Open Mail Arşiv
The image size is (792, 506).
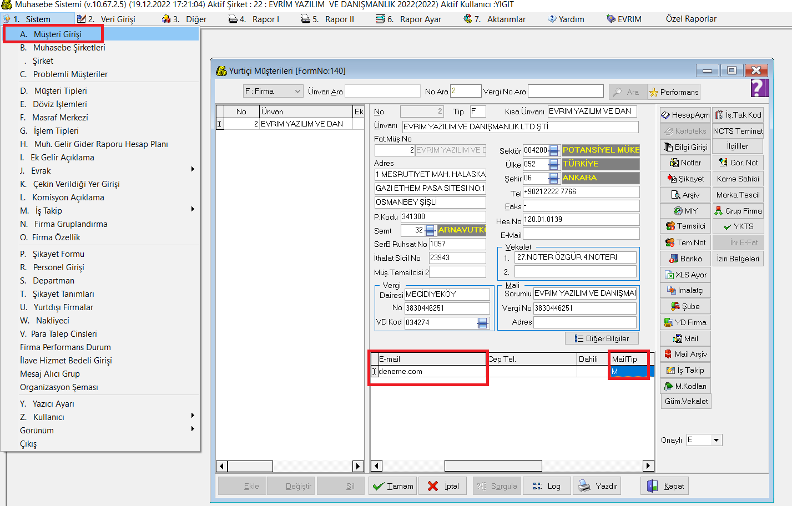tap(685, 354)
